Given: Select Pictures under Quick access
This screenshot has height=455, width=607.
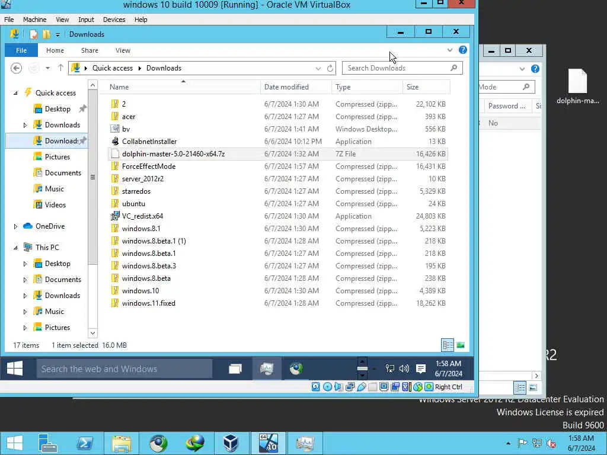Looking at the screenshot, I should coord(57,156).
